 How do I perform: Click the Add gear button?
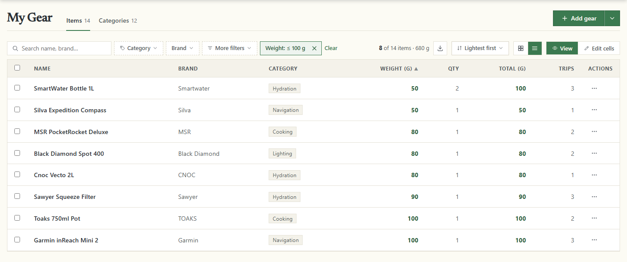579,18
